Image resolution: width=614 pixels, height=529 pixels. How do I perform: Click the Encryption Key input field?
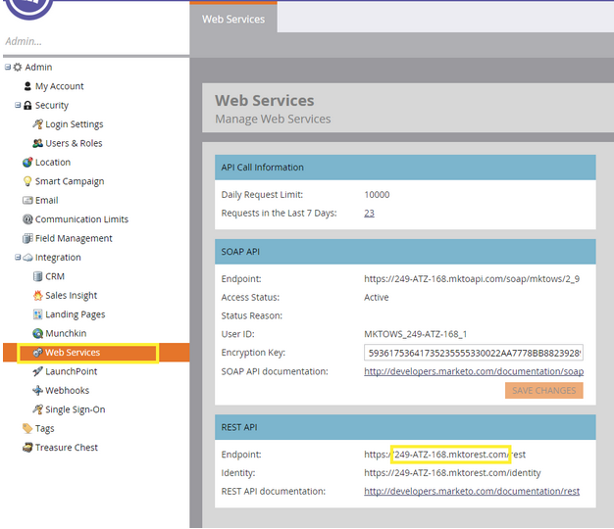click(x=474, y=353)
